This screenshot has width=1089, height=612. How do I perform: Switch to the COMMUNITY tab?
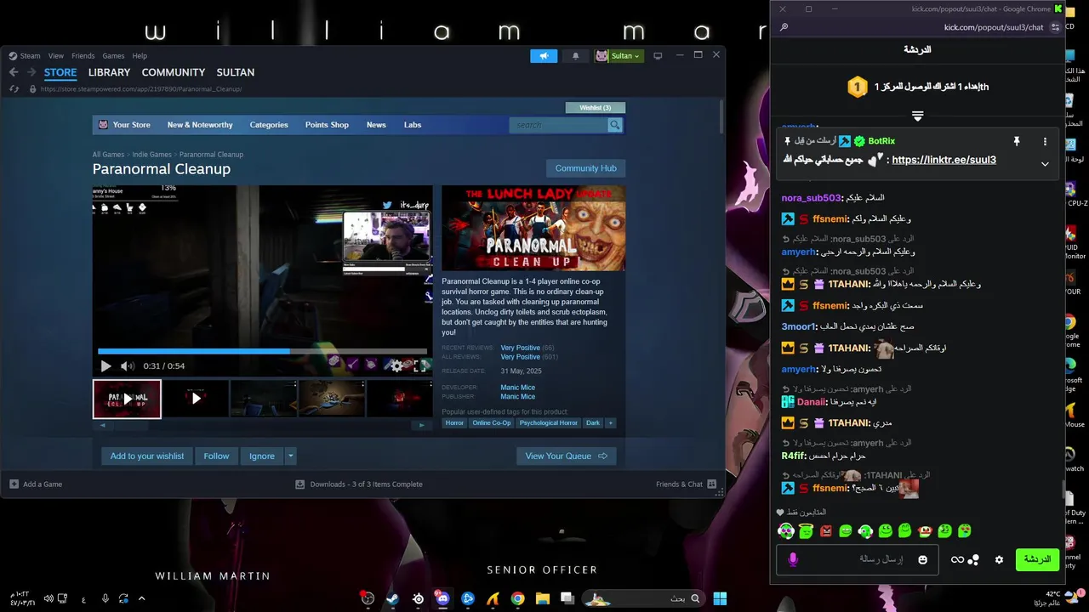(x=174, y=72)
